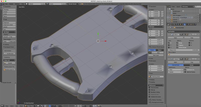Click the Steering wheel object cube icon in Properties
This screenshot has width=201, height=107.
[174, 27]
